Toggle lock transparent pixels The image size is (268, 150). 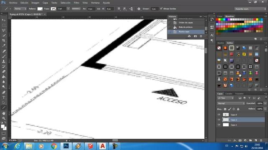pyautogui.click(x=225, y=109)
